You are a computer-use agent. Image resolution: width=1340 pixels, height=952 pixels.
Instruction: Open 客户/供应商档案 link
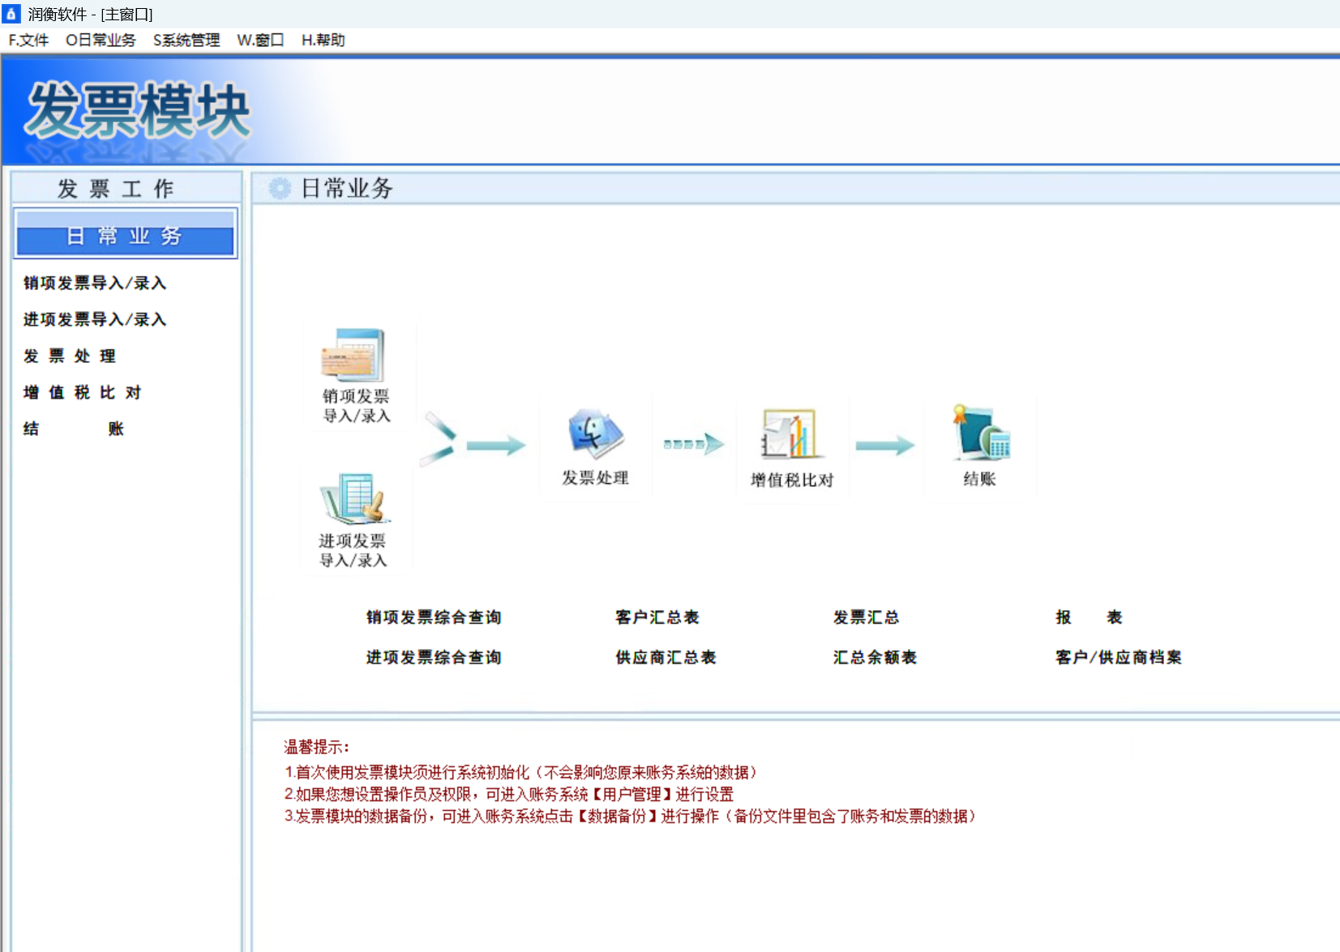coord(1118,657)
